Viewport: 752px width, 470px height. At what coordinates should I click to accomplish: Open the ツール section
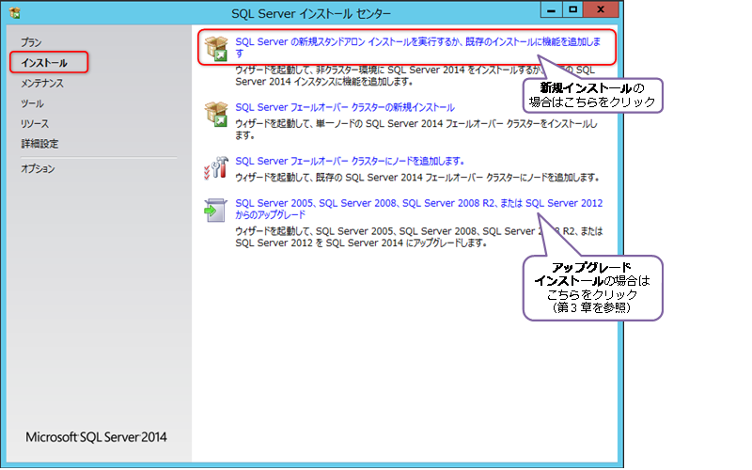[x=32, y=103]
